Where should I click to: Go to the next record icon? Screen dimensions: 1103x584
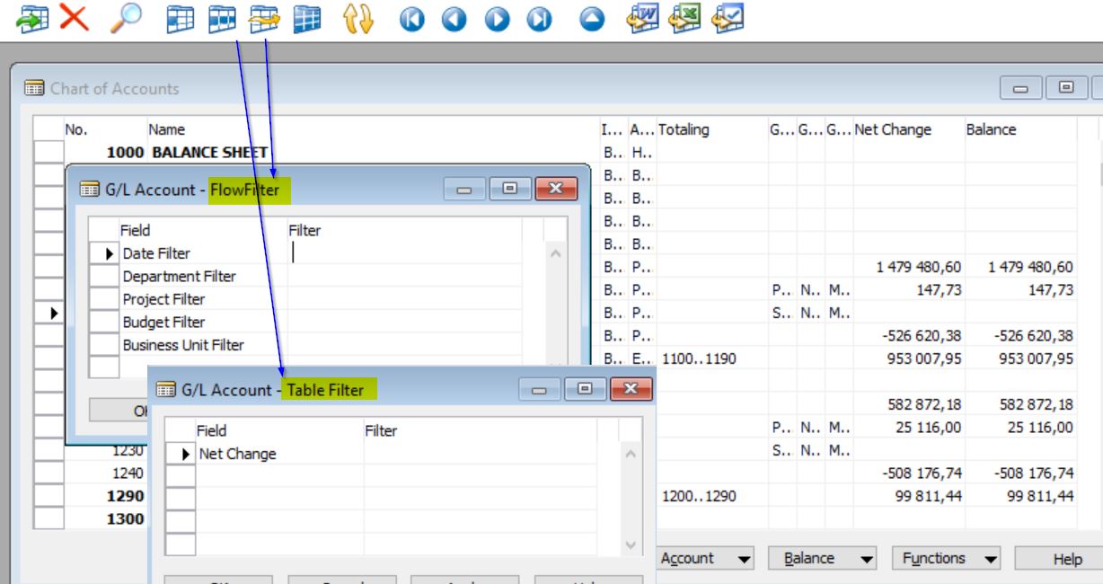click(497, 20)
